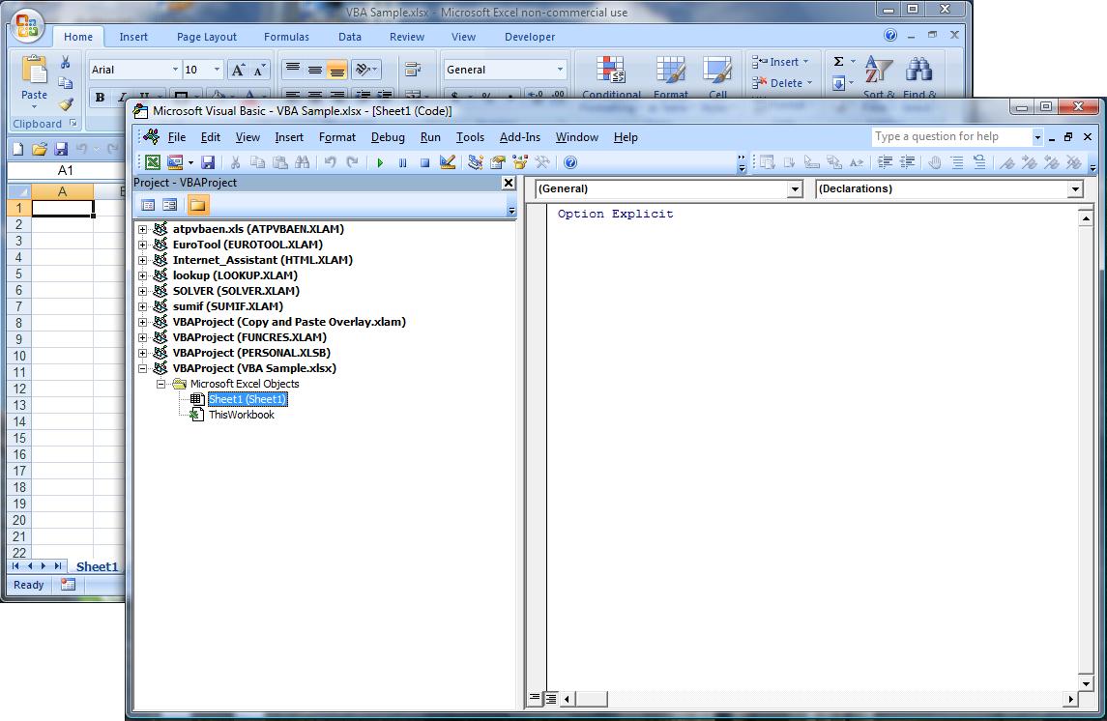Click the Toggle Bookmark flag icon
Viewport: 1107px width, 721px height.
[1007, 163]
